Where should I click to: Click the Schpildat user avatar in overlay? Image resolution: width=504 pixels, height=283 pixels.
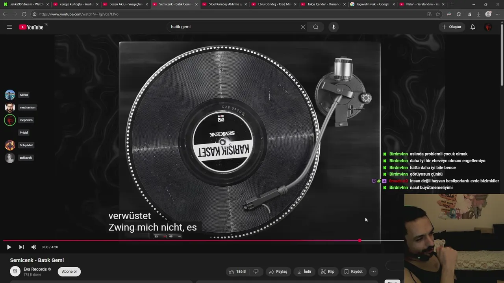(10, 145)
